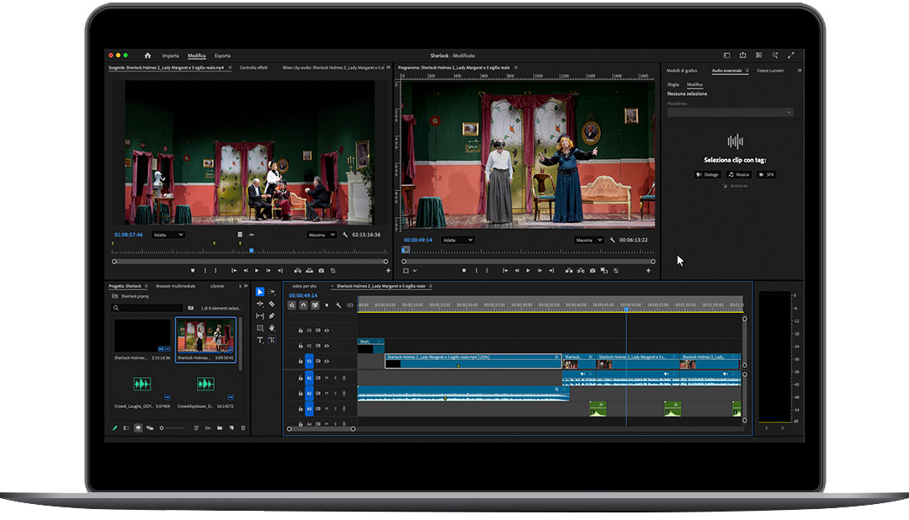Expand hidden Project panel tabs chevron
Image resolution: width=909 pixels, height=520 pixels.
(x=246, y=286)
